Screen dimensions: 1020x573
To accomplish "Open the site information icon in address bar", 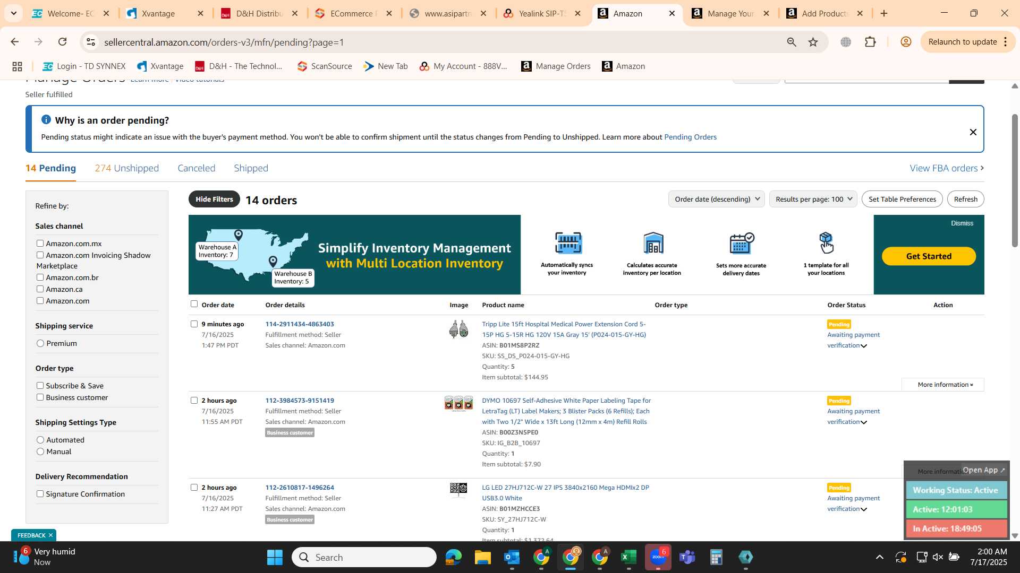I will pyautogui.click(x=91, y=42).
